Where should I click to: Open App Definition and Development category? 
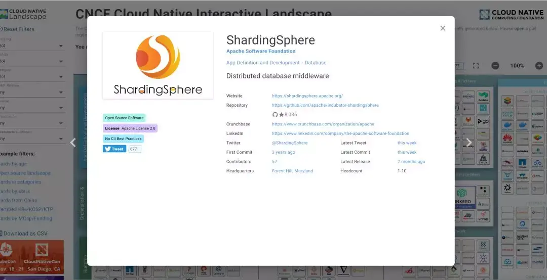click(x=263, y=63)
